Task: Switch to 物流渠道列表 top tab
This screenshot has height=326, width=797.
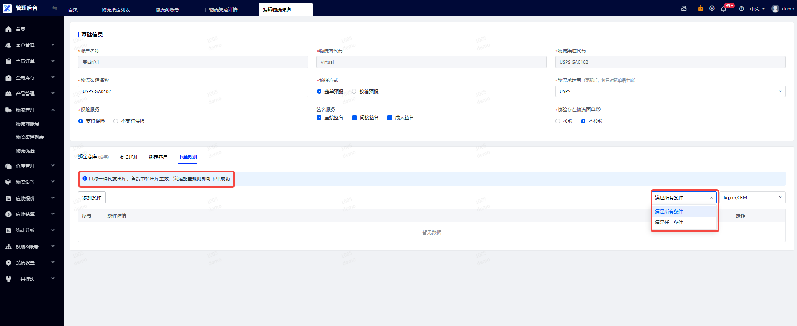Action: [116, 10]
